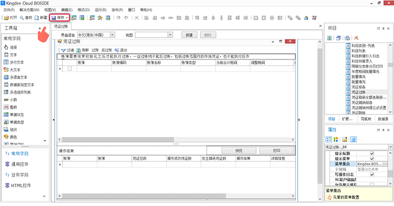Open the 视图(V) menu
Image resolution: width=394 pixels, height=206 pixels.
[x=50, y=10]
